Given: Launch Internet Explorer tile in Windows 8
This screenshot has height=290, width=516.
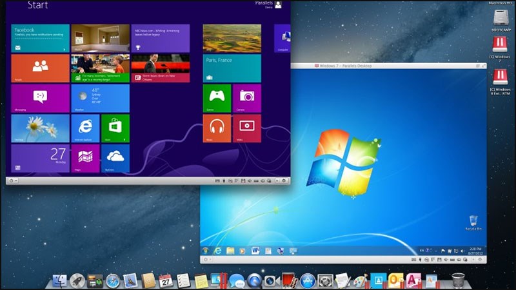Looking at the screenshot, I should click(85, 128).
